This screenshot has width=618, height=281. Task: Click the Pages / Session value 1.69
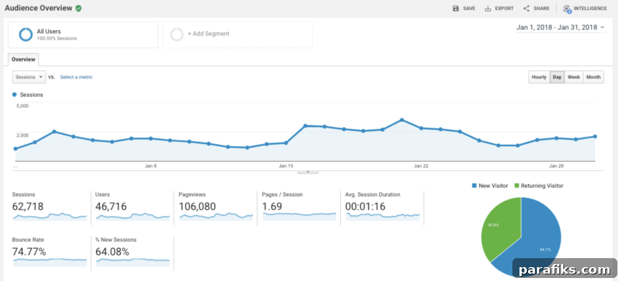click(x=272, y=206)
